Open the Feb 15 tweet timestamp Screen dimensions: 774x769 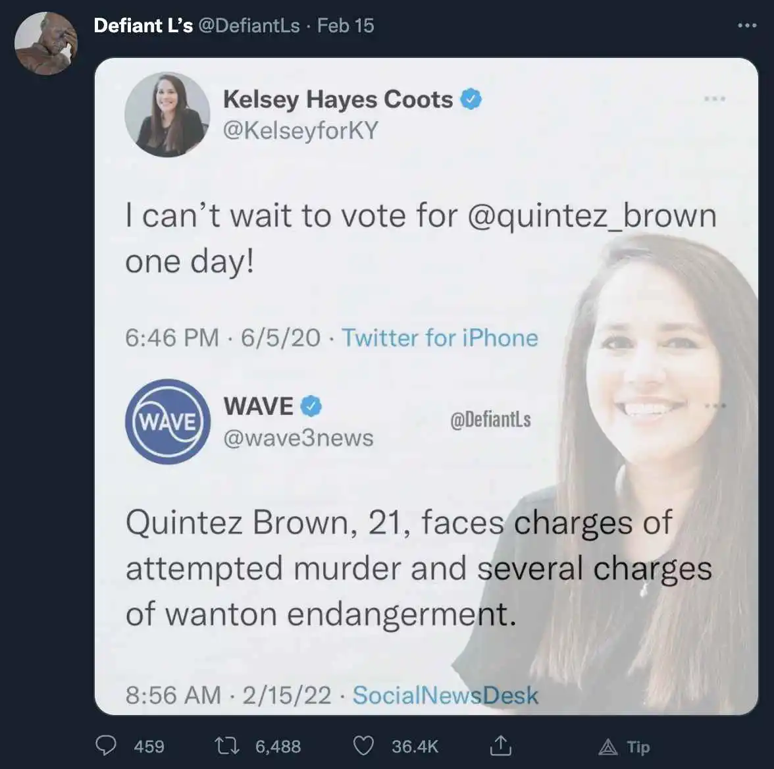[346, 26]
